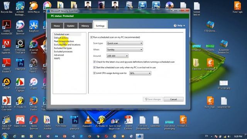Click the volume speaker tray icon
The height and width of the screenshot is (139, 247).
[x=229, y=136]
